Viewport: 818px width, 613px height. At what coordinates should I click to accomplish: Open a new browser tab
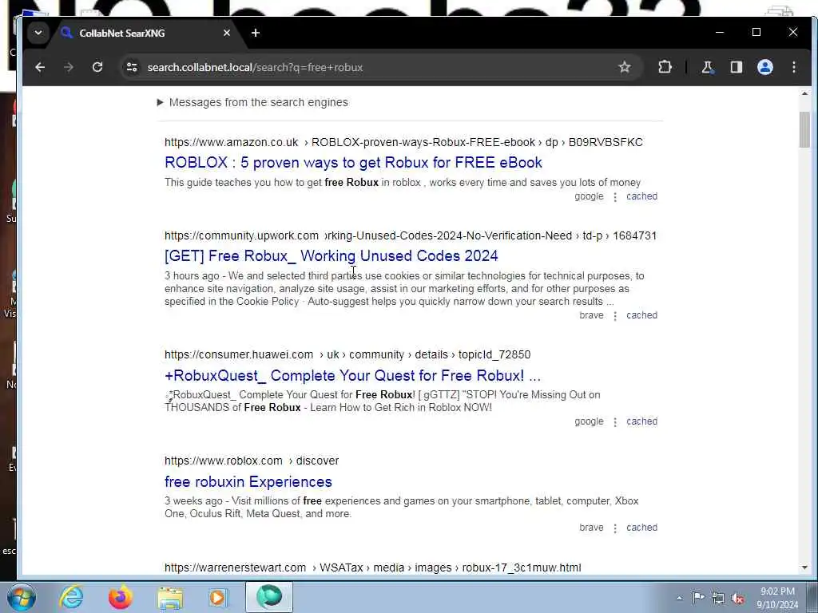[255, 33]
